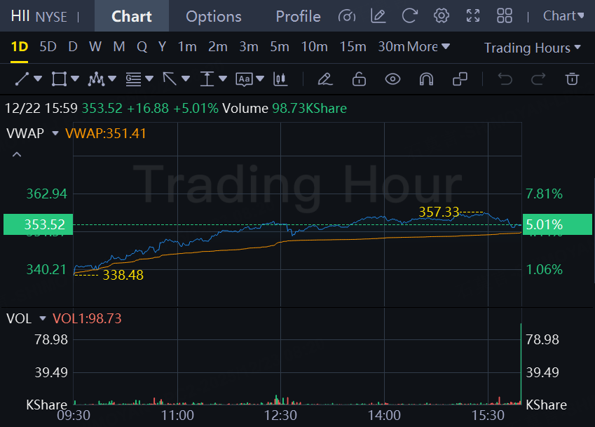Click the 357.33 high price marker
Image resolution: width=595 pixels, height=427 pixels.
[439, 212]
